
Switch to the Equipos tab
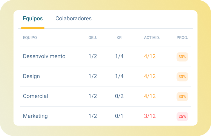tap(33, 19)
